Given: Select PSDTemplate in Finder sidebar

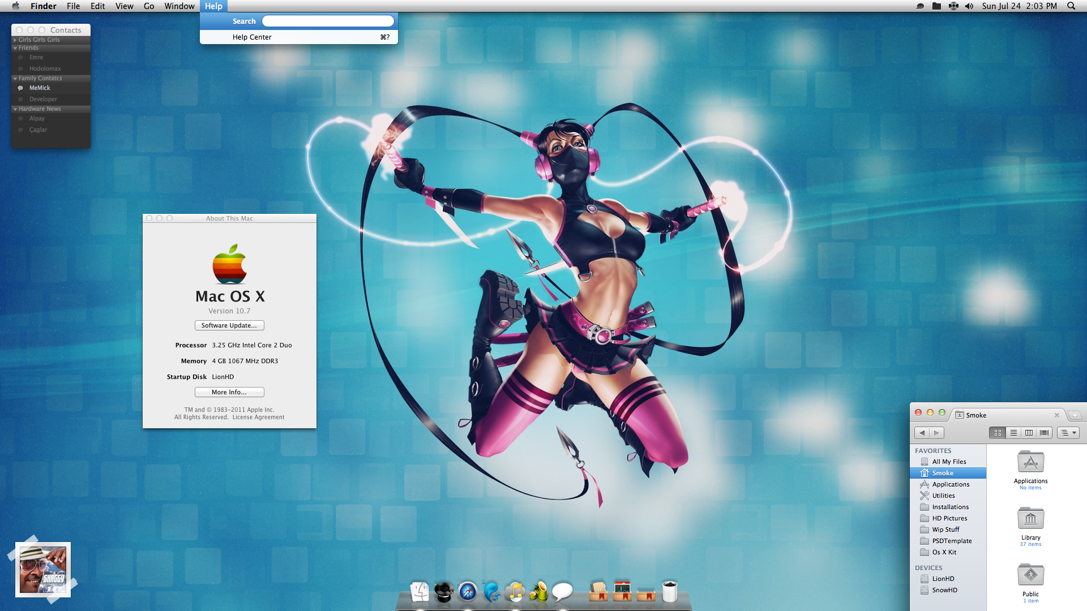Looking at the screenshot, I should [948, 541].
